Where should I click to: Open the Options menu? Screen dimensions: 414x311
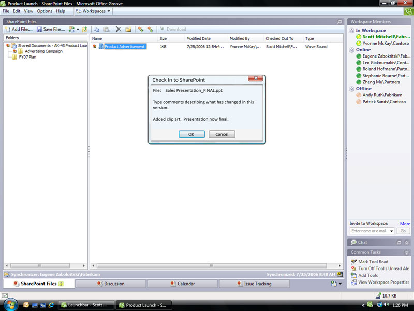click(45, 11)
